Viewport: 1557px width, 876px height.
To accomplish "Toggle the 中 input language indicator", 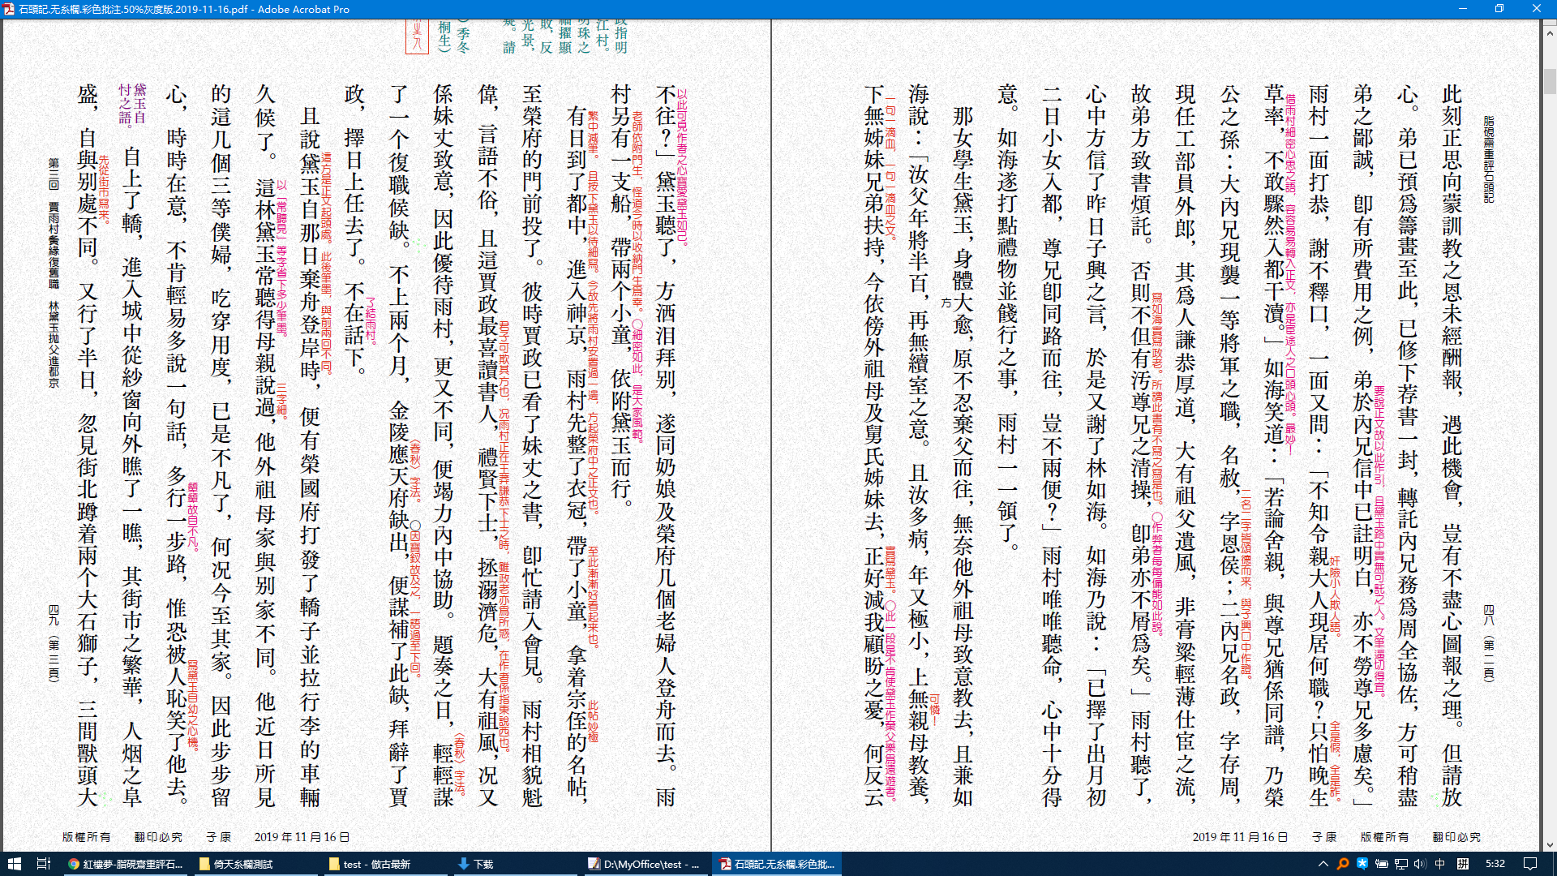I will coord(1440,864).
